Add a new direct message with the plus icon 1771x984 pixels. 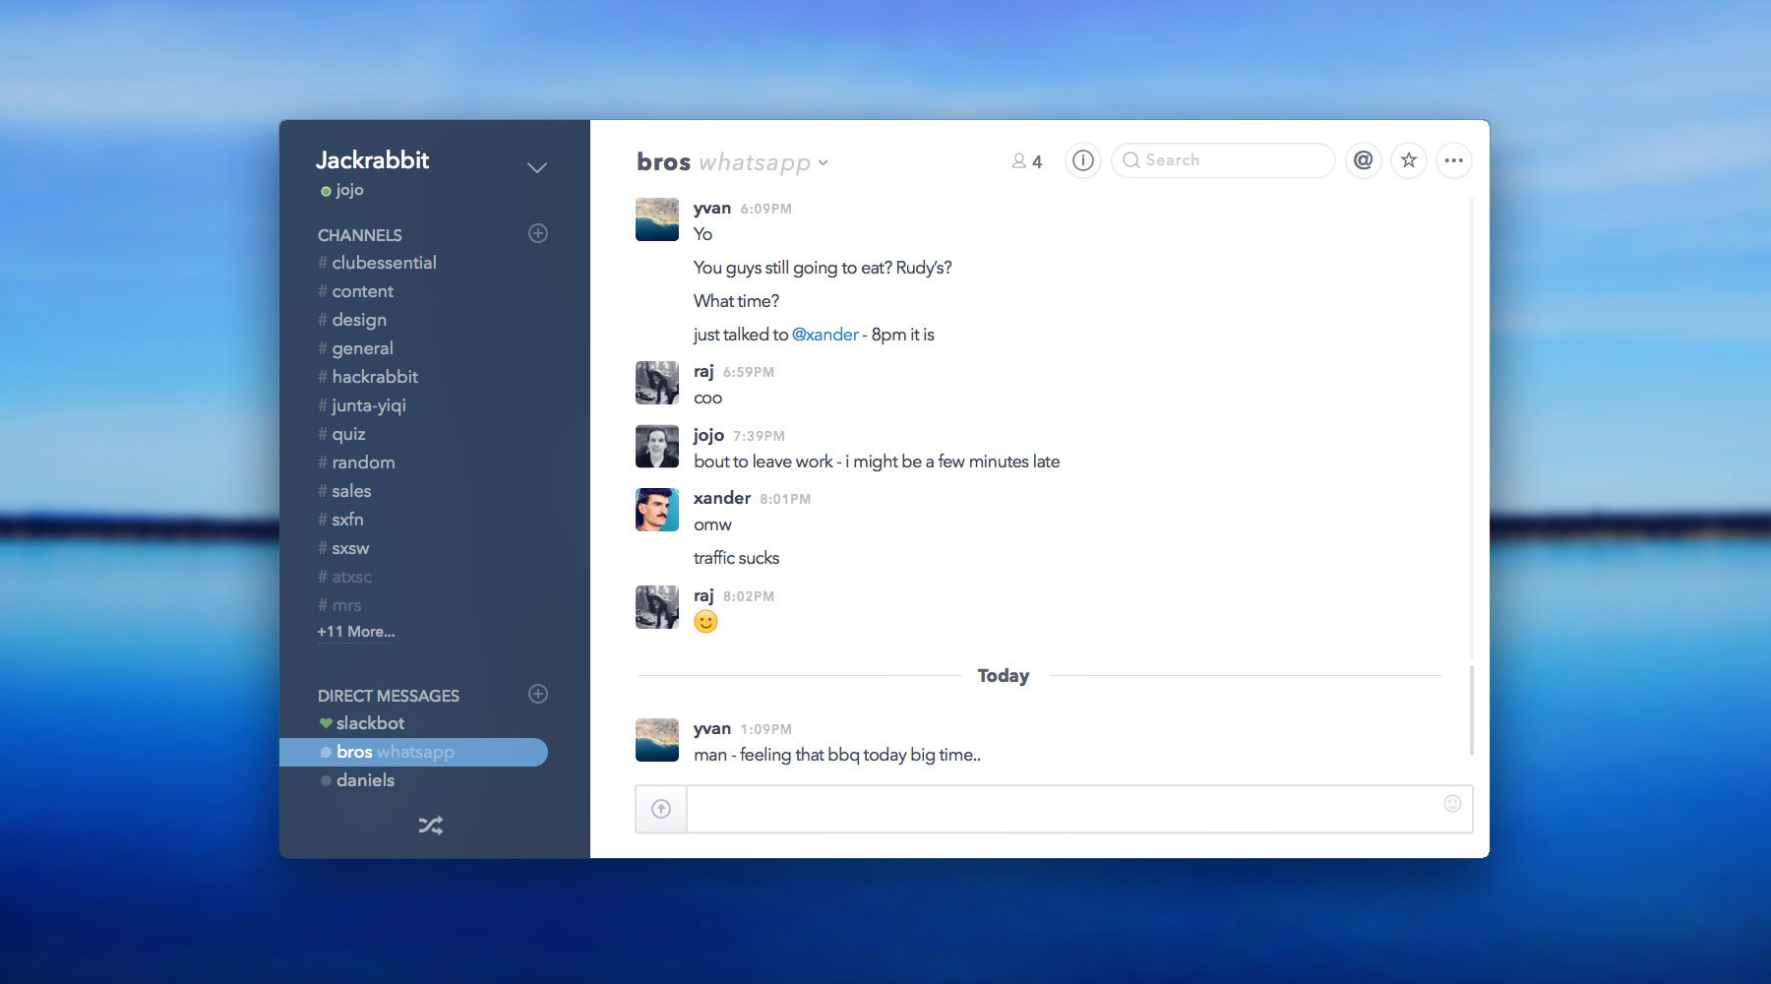click(537, 694)
